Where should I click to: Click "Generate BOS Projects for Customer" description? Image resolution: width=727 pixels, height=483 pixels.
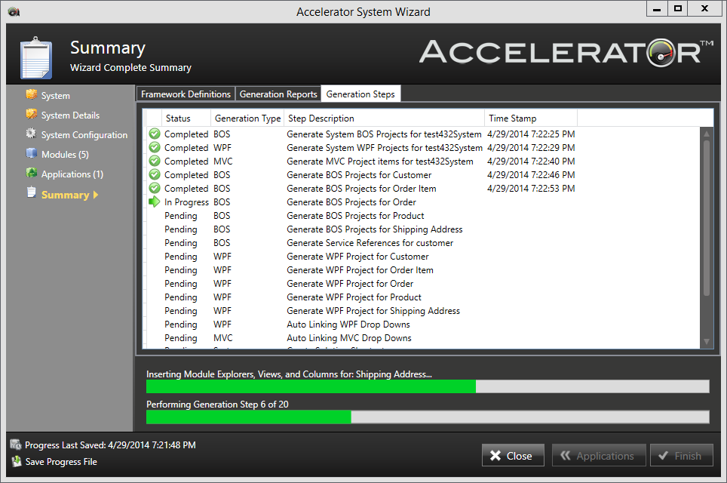[359, 175]
